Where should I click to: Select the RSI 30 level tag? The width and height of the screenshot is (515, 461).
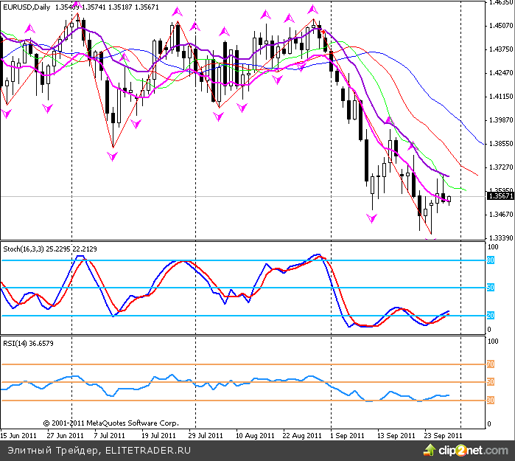coord(490,401)
